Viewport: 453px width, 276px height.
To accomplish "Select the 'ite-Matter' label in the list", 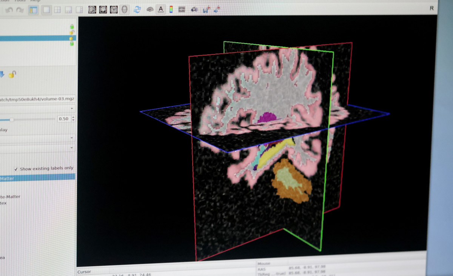I will click(x=10, y=197).
